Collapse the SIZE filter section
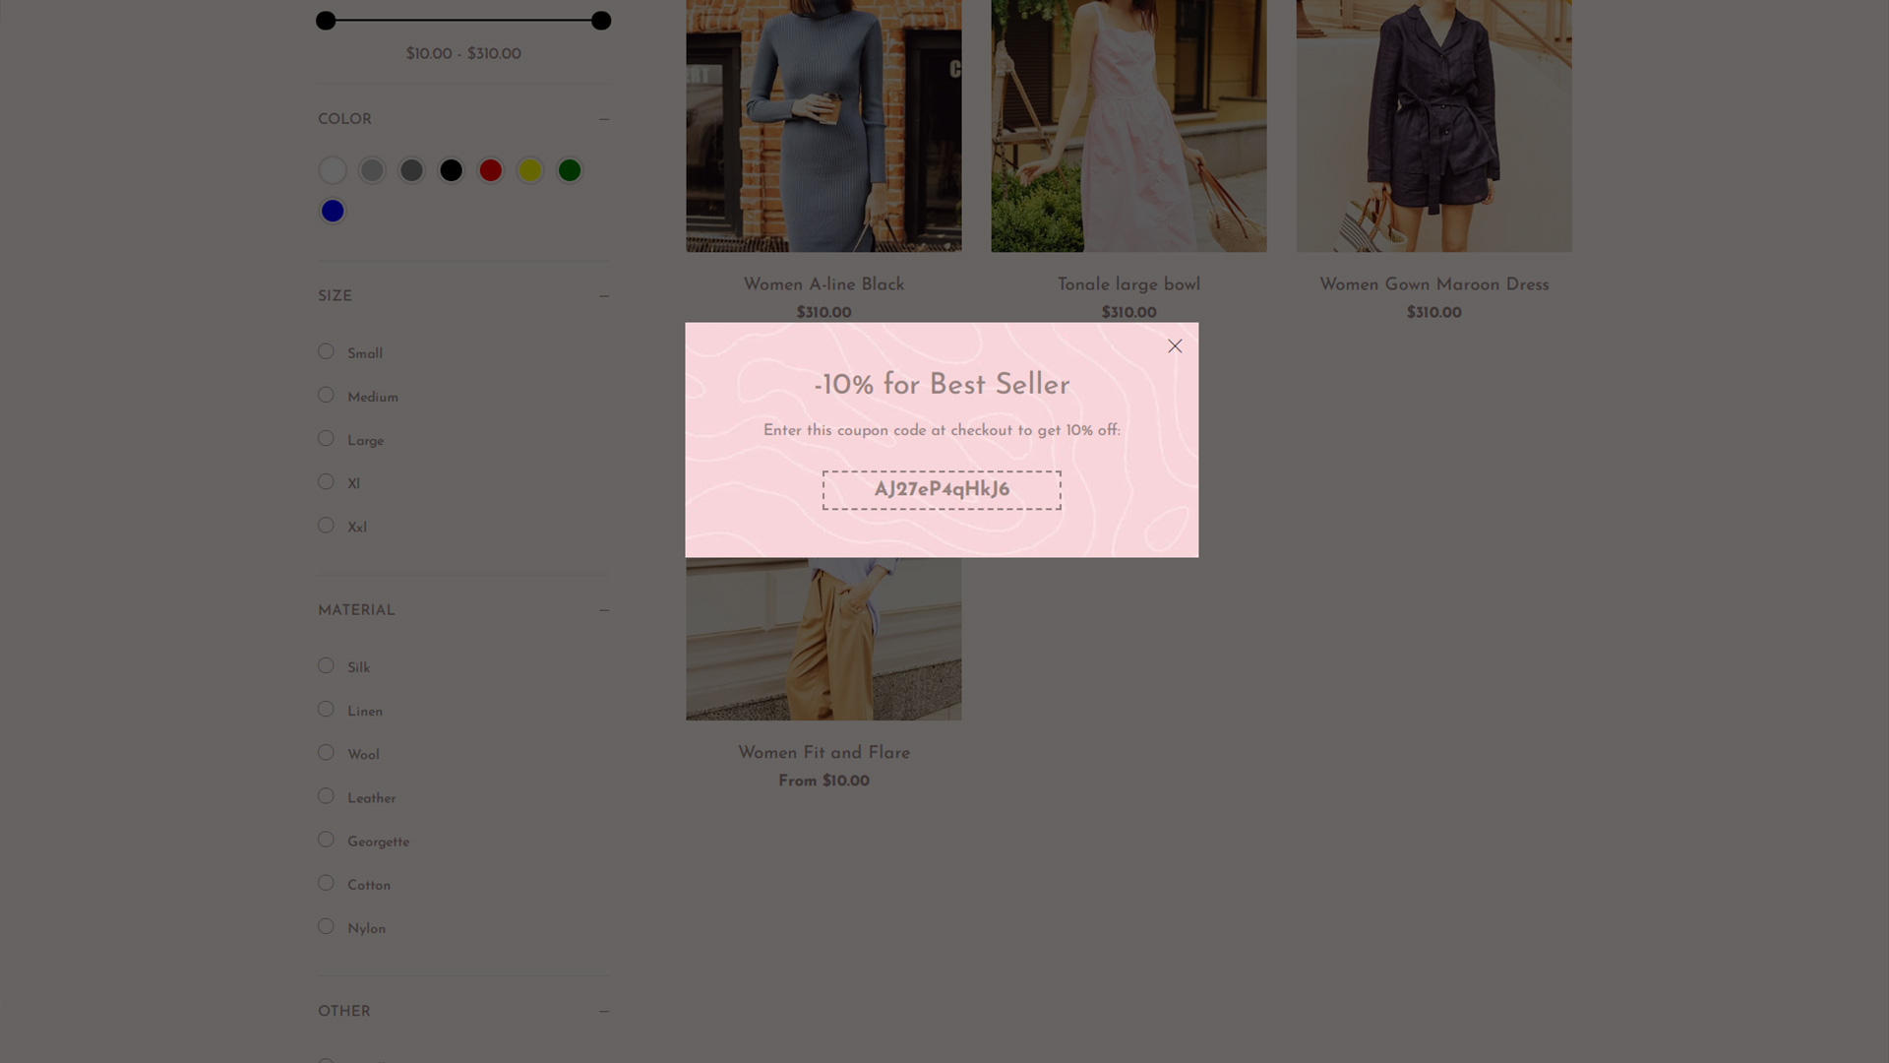This screenshot has height=1063, width=1889. 603,296
